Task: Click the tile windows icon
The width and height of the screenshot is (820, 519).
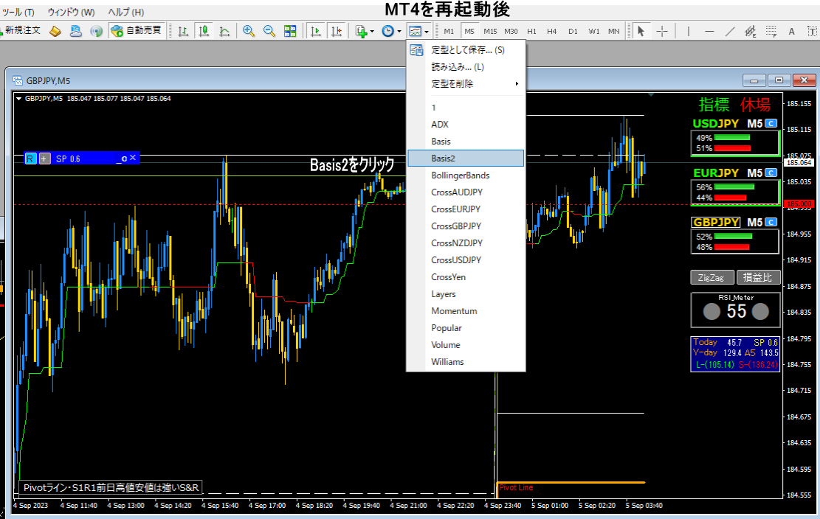Action: (x=290, y=31)
